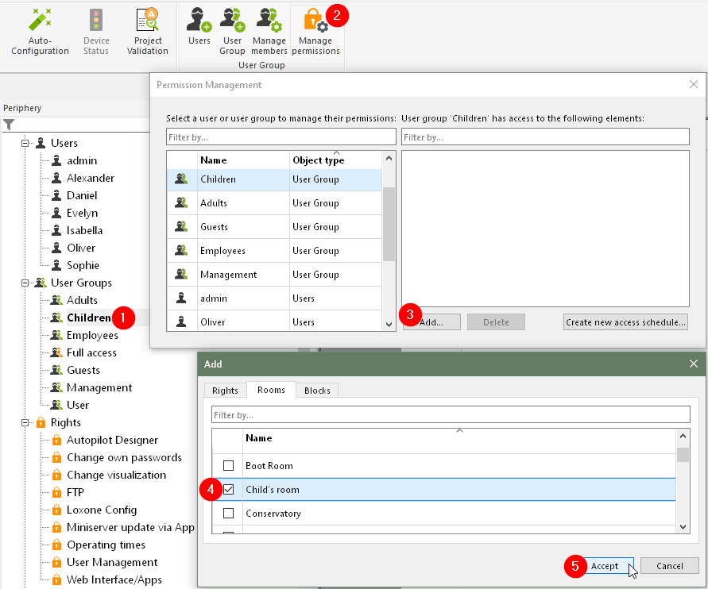708x589 pixels.
Task: Collapse the Users tree node
Action: [x=25, y=143]
